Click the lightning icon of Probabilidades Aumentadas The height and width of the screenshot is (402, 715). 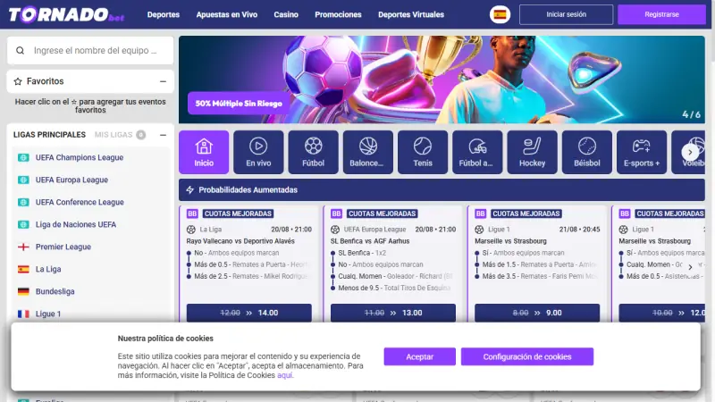pos(190,190)
